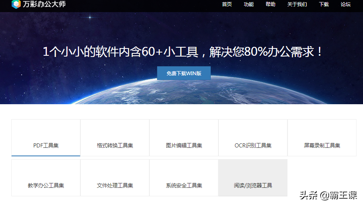Select the PDF工具集 tab
This screenshot has height=206, width=363.
point(46,138)
